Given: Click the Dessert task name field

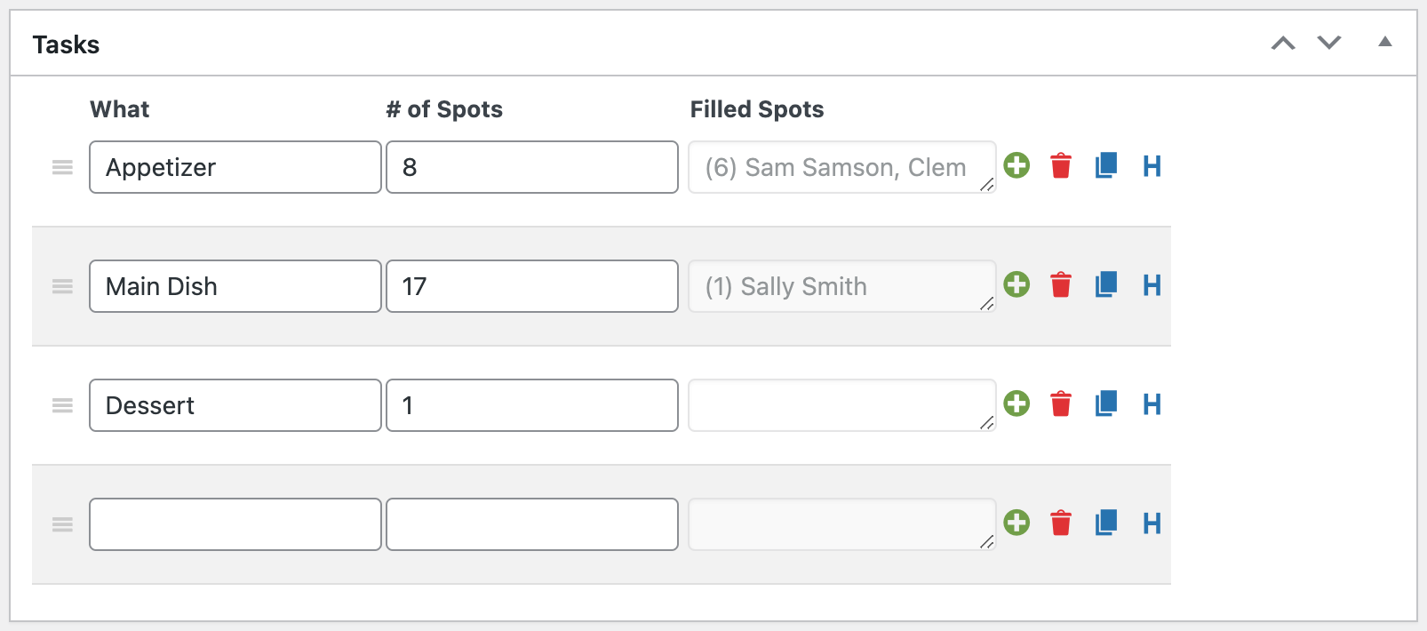Looking at the screenshot, I should pyautogui.click(x=235, y=405).
